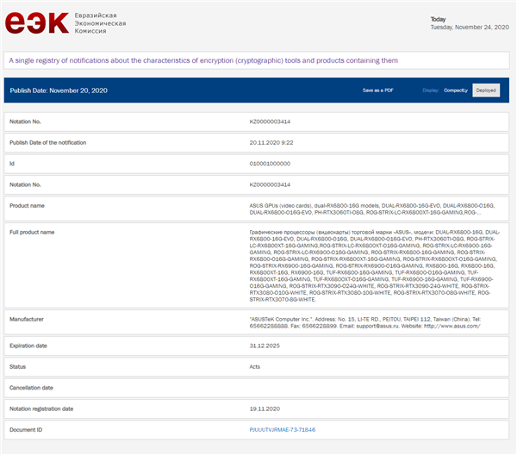Click the Full product name Russian description
Image resolution: width=517 pixels, height=455 pixels.
tap(375, 265)
